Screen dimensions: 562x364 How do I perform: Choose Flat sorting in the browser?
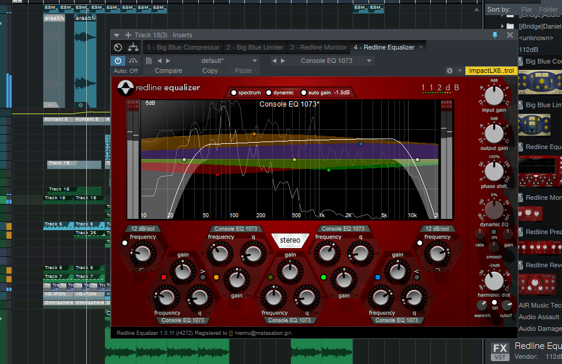pyautogui.click(x=526, y=10)
